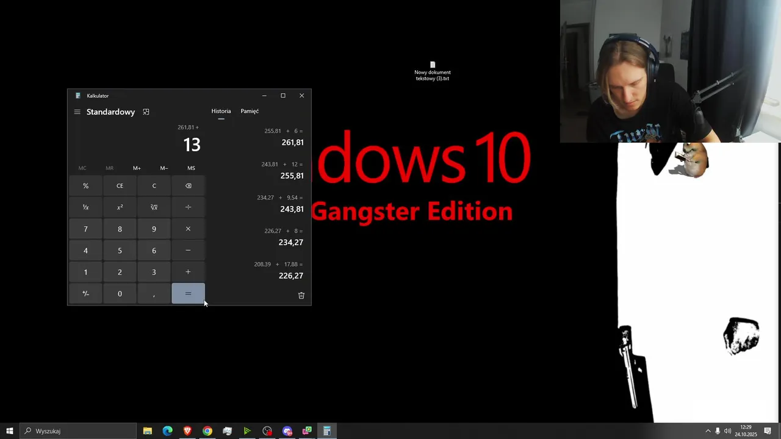Click the digit 6 key
The height and width of the screenshot is (439, 781).
pos(154,251)
